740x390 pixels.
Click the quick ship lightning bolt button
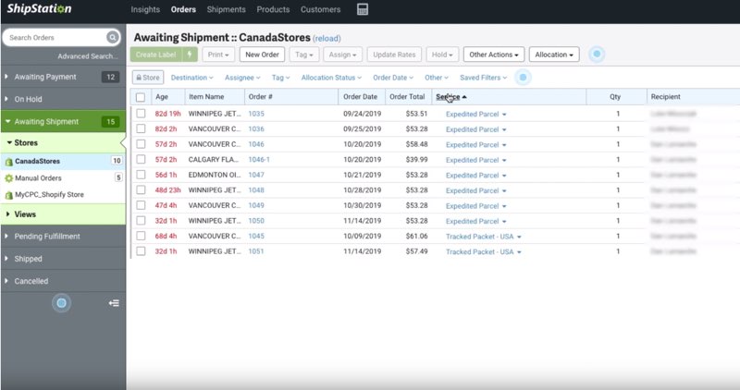tap(190, 55)
